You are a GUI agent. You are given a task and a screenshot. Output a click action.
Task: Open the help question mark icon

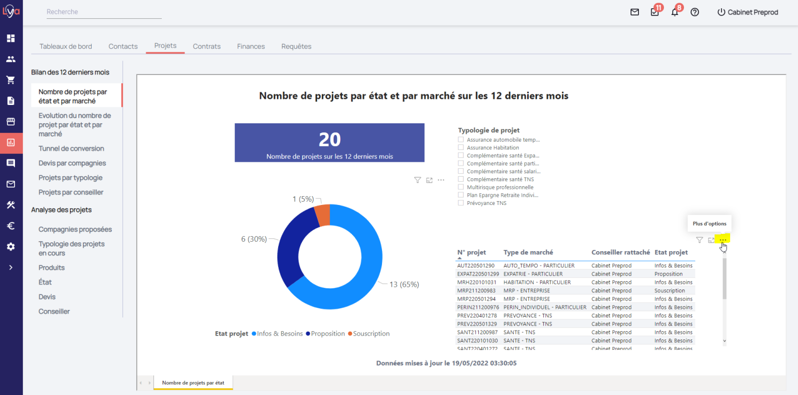point(695,12)
